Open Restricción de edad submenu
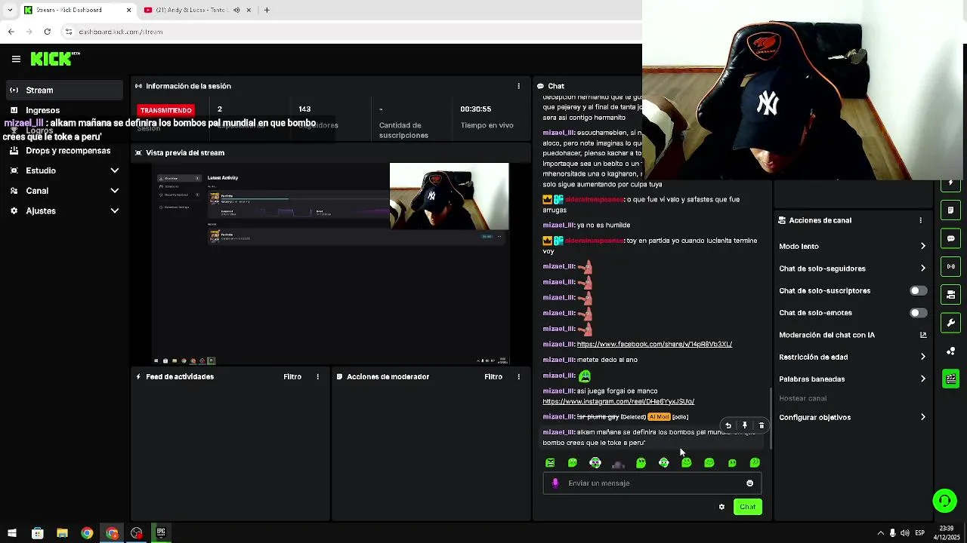Screen dimensions: 967x543 (922, 357)
